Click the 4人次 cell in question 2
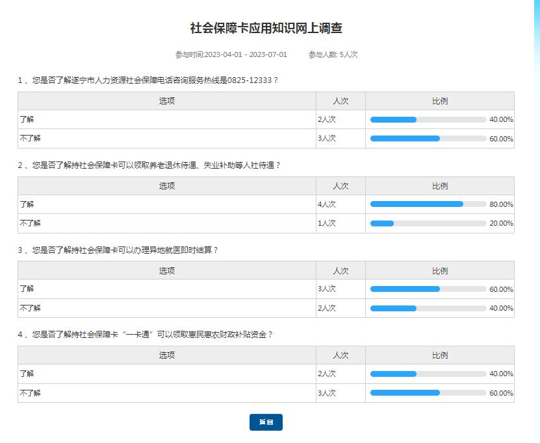Viewport: 540px width, 443px height. coord(327,204)
